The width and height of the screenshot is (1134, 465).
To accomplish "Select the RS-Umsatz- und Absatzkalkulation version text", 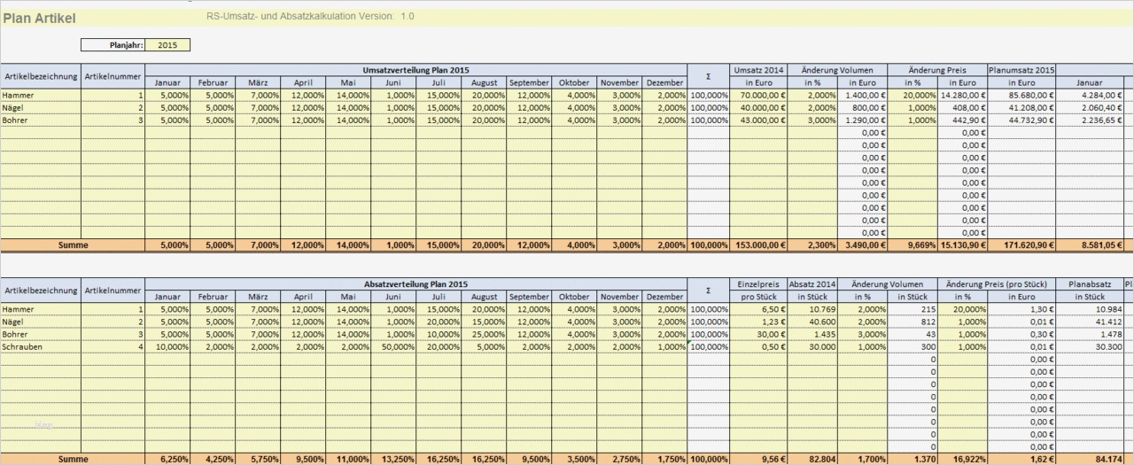I will (310, 17).
